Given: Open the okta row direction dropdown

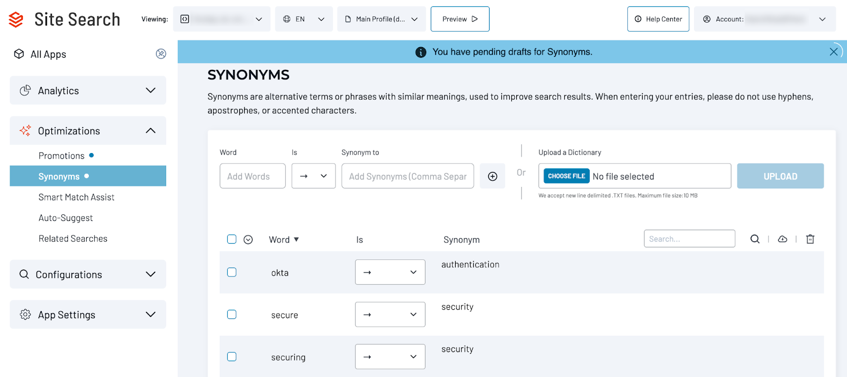Looking at the screenshot, I should (390, 272).
